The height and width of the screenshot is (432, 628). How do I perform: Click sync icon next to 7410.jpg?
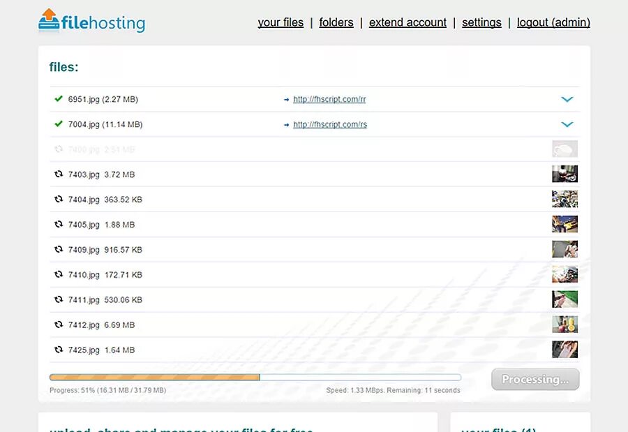click(59, 274)
